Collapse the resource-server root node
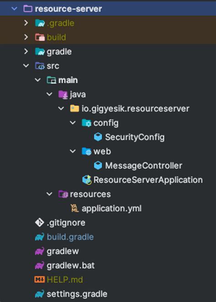 click(14, 9)
